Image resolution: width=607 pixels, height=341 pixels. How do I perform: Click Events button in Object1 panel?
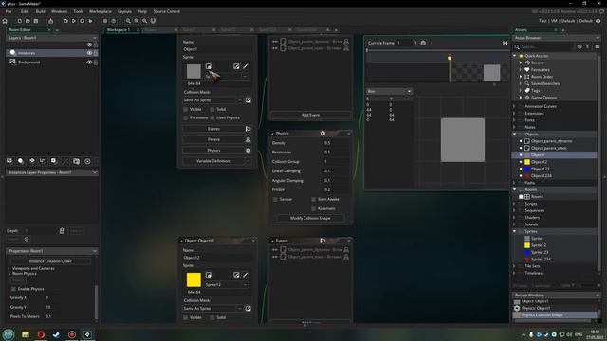[213, 129]
